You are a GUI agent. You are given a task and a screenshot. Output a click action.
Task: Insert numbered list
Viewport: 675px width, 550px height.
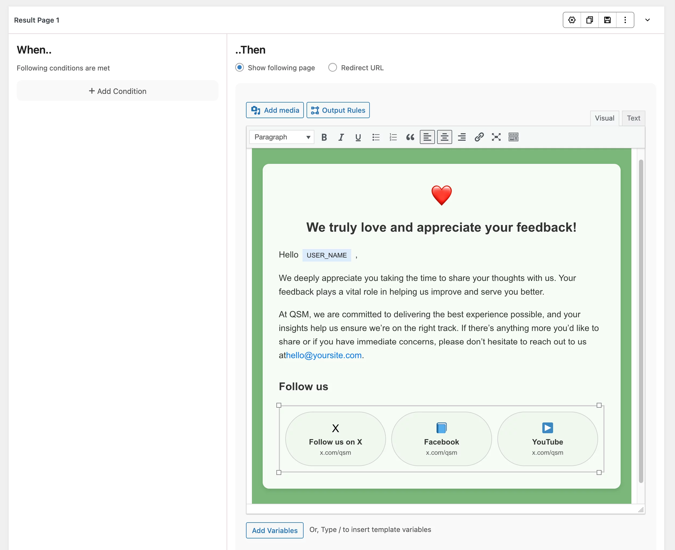point(393,137)
